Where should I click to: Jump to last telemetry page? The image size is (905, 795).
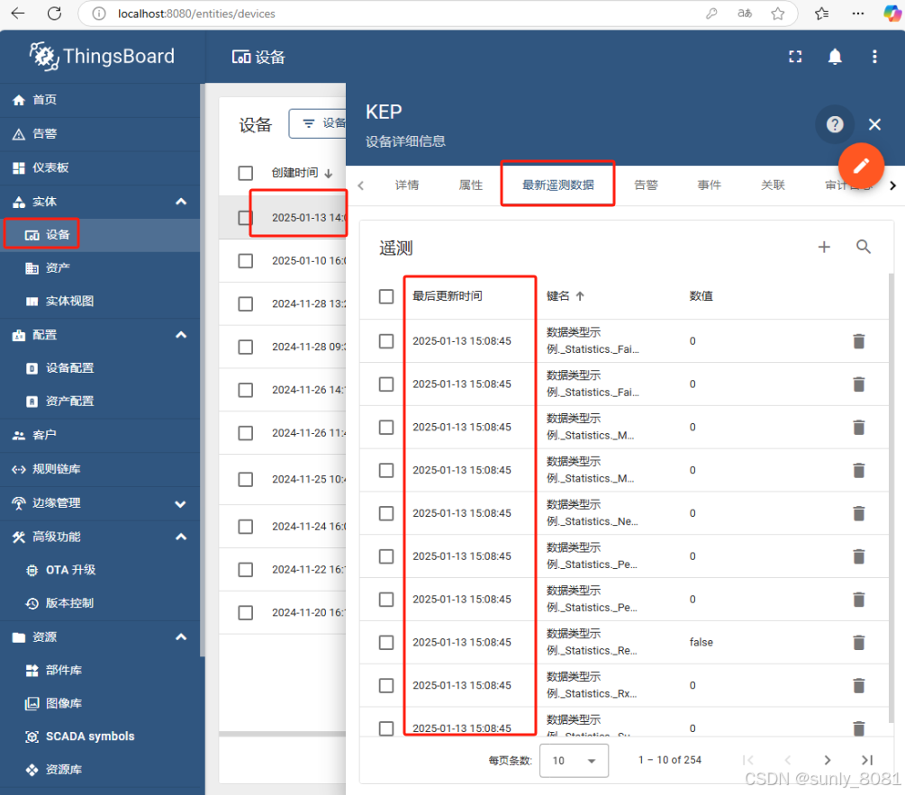pyautogui.click(x=867, y=761)
